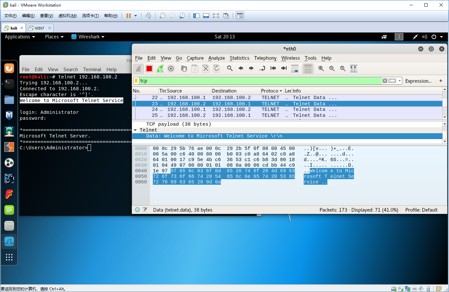Select packet 22 in the packet list

coord(287,98)
